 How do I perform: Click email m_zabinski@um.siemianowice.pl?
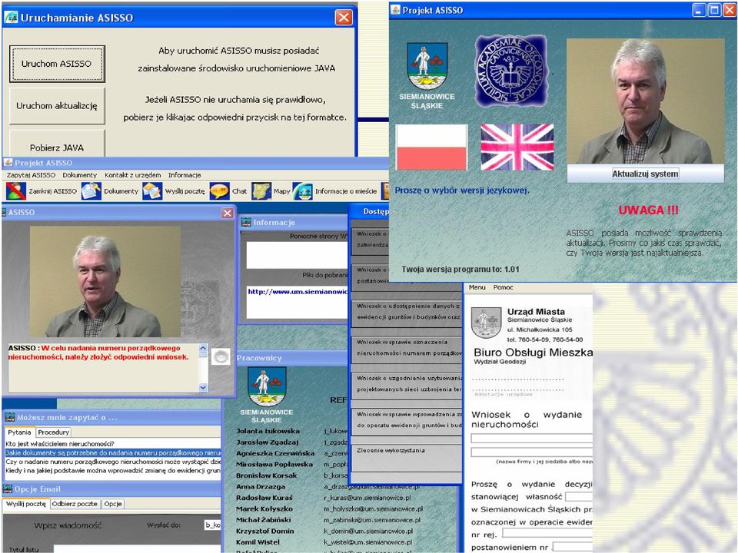(x=372, y=520)
